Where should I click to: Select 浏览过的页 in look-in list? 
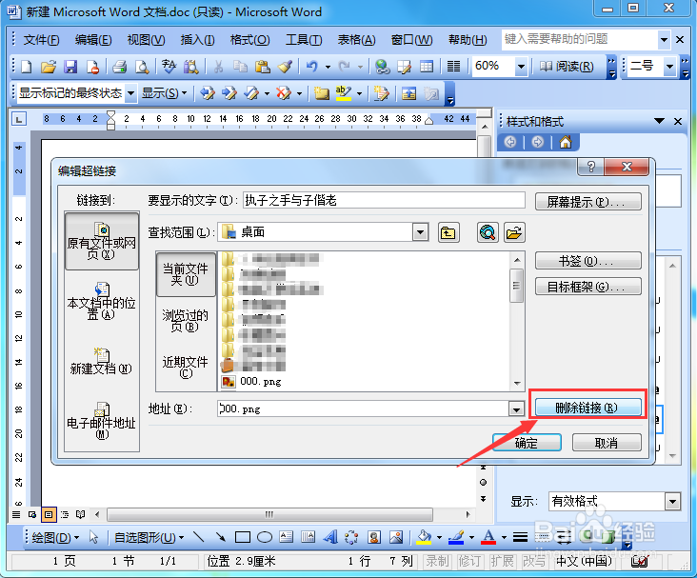(186, 320)
